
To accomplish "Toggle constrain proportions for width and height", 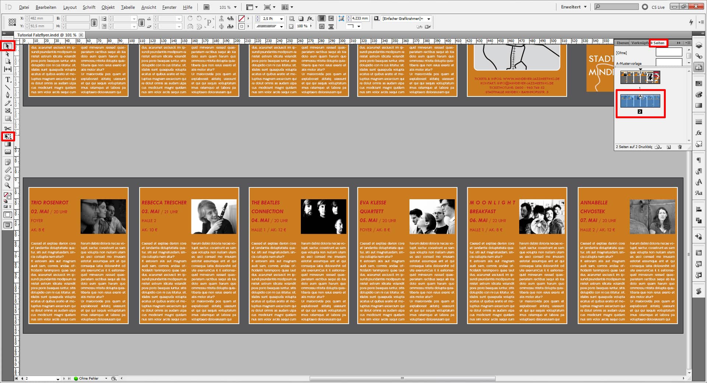I will 94,22.
